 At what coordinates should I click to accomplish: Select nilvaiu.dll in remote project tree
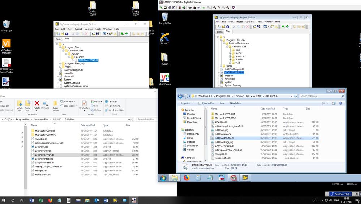(x=230, y=79)
